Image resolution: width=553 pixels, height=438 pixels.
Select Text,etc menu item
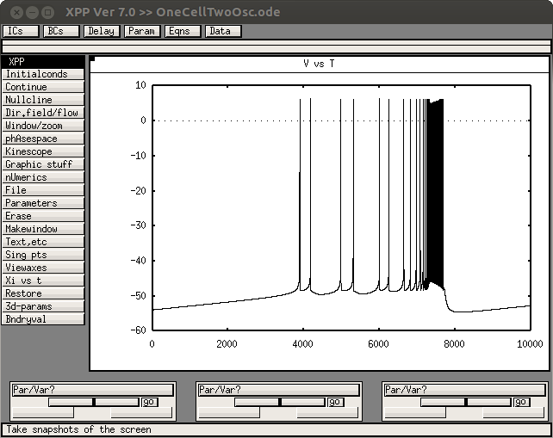coord(43,242)
